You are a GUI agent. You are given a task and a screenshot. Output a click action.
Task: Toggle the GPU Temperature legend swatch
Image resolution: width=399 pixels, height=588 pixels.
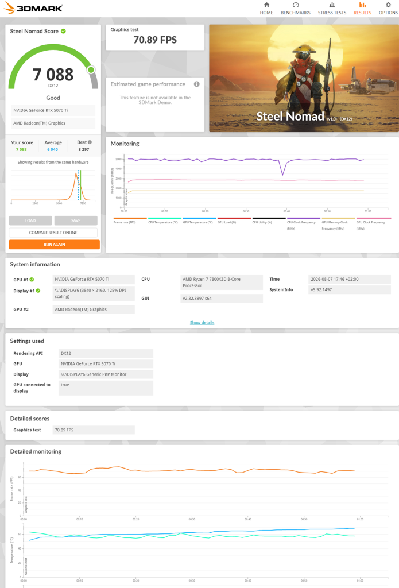(200, 218)
